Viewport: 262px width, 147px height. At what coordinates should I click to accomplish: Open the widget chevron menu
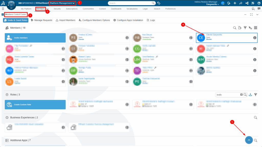click(257, 15)
